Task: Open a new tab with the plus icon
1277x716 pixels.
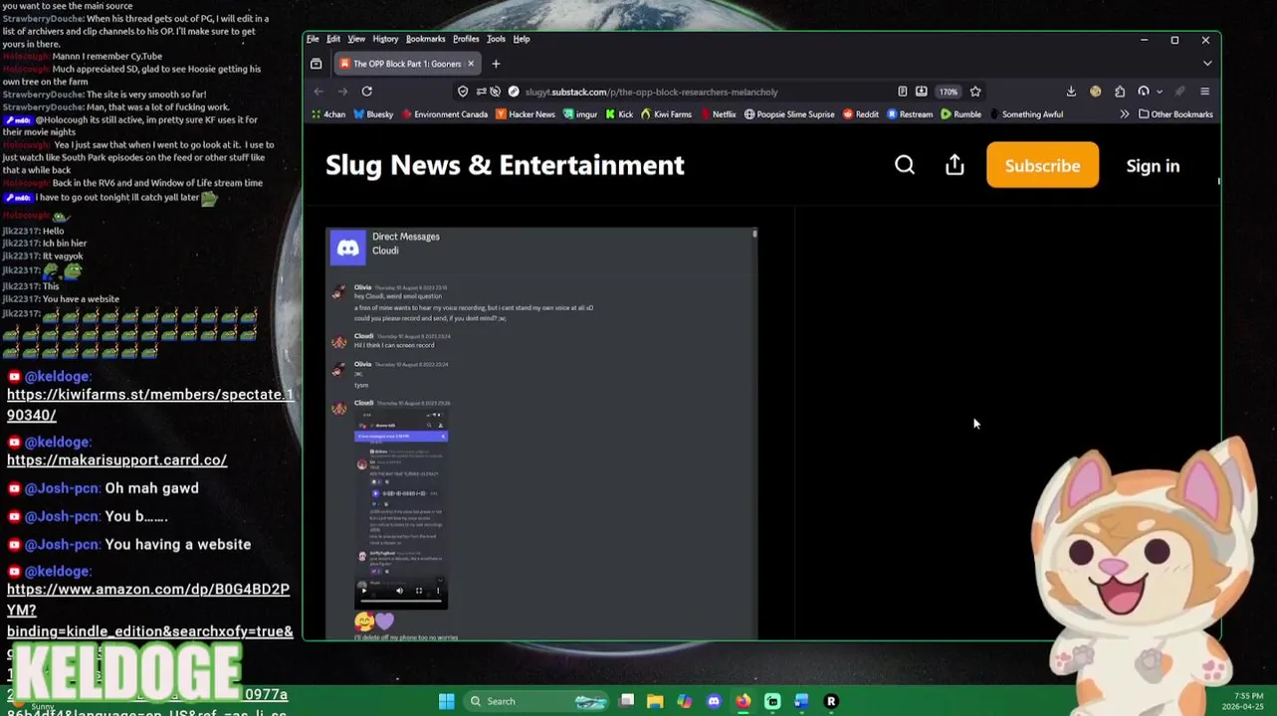Action: coord(496,64)
